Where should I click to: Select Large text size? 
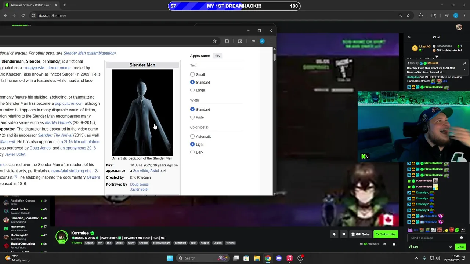[192, 90]
